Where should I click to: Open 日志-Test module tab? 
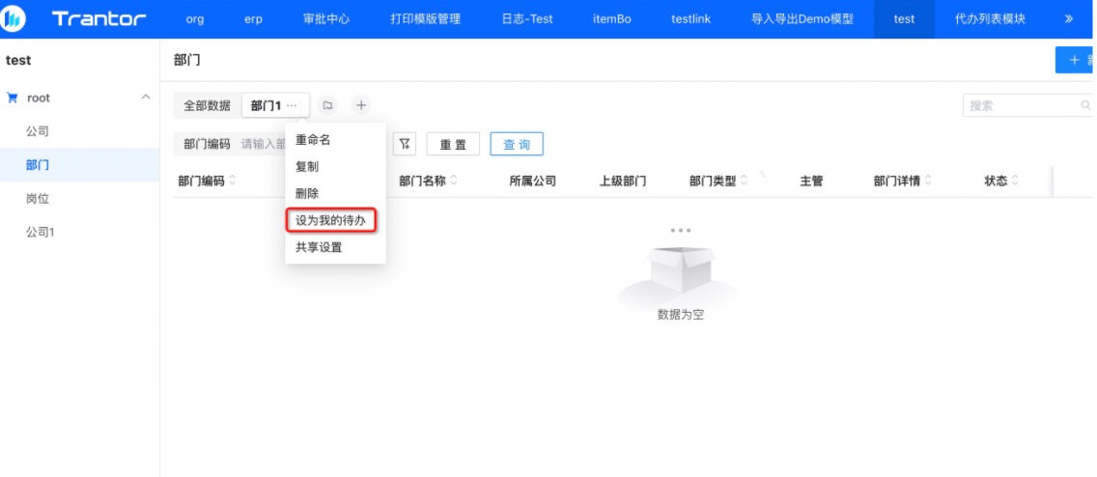coord(527,19)
